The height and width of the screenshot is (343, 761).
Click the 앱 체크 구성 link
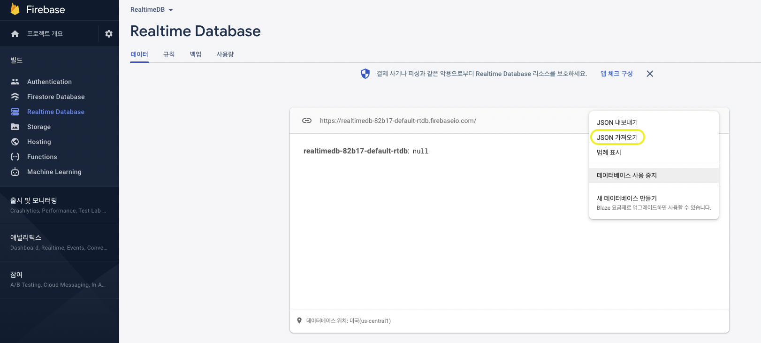click(x=616, y=74)
